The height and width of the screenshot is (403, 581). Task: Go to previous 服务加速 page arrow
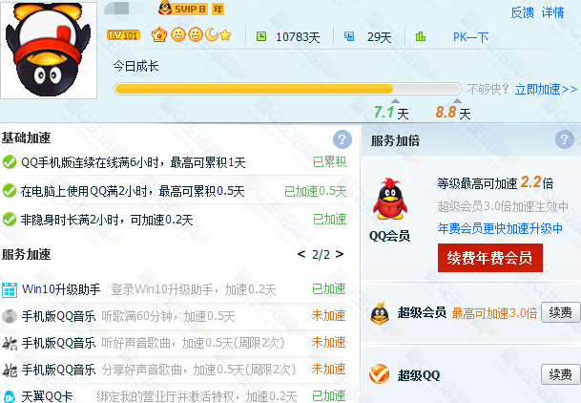coord(301,254)
